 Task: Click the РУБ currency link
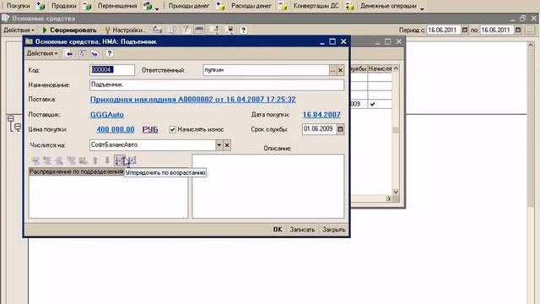150,129
